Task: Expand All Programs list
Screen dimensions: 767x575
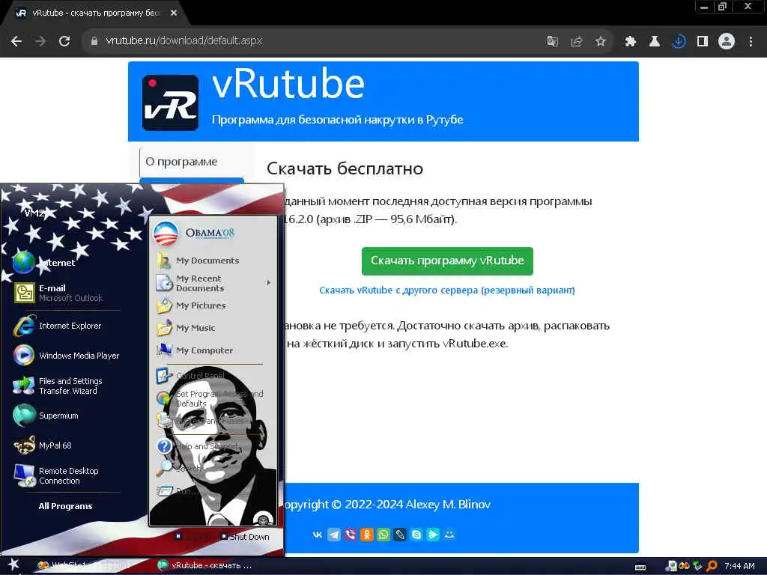Action: coord(66,506)
